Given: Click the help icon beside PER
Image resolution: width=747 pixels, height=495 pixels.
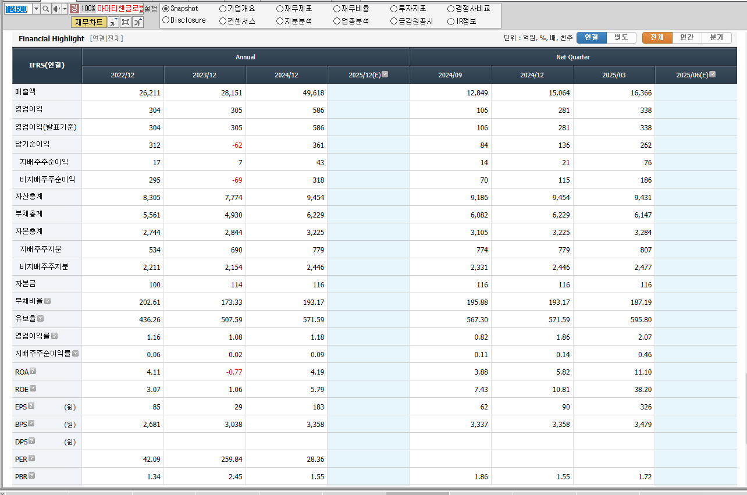Looking at the screenshot, I should [x=32, y=458].
